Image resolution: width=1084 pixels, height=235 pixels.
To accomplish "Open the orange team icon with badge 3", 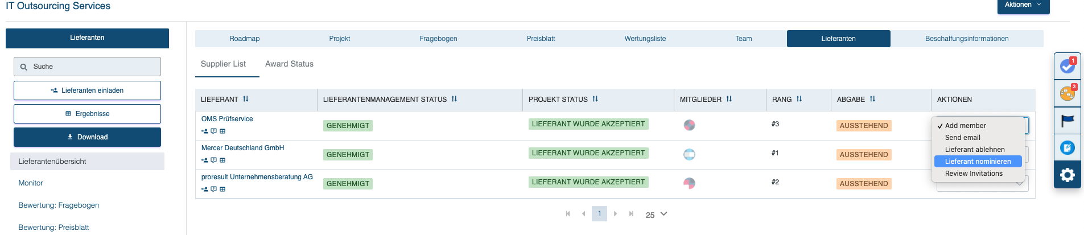I will tap(1067, 93).
